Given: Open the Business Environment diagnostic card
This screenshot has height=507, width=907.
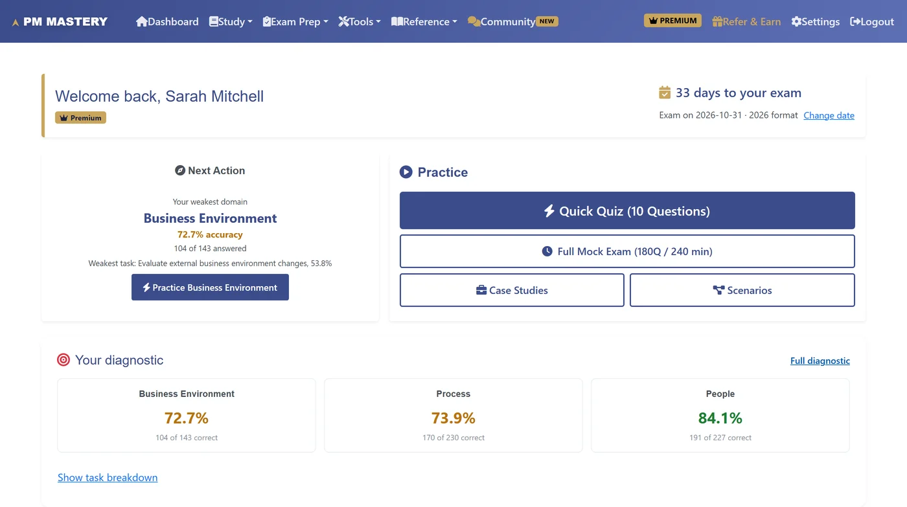Looking at the screenshot, I should (x=187, y=415).
